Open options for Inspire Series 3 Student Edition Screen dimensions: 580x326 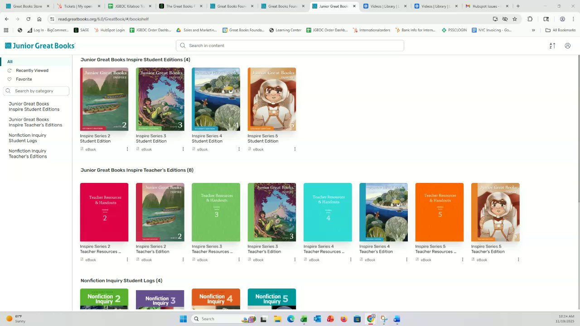coord(183,149)
